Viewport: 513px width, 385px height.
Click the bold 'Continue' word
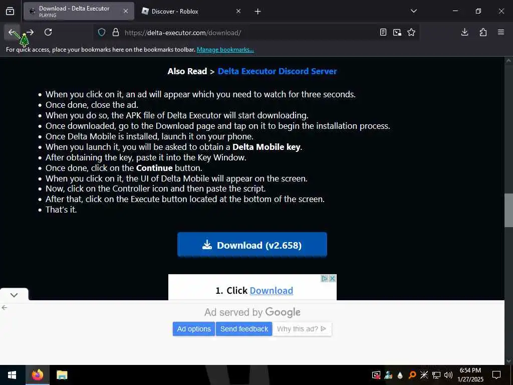coord(154,168)
